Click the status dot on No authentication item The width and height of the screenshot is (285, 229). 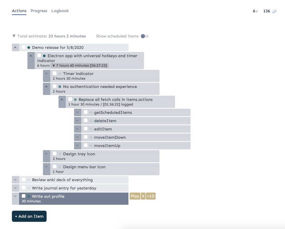pos(60,86)
